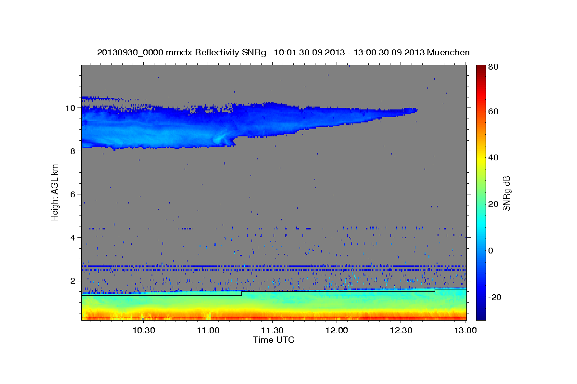Click the 10:30 time axis label

point(143,330)
